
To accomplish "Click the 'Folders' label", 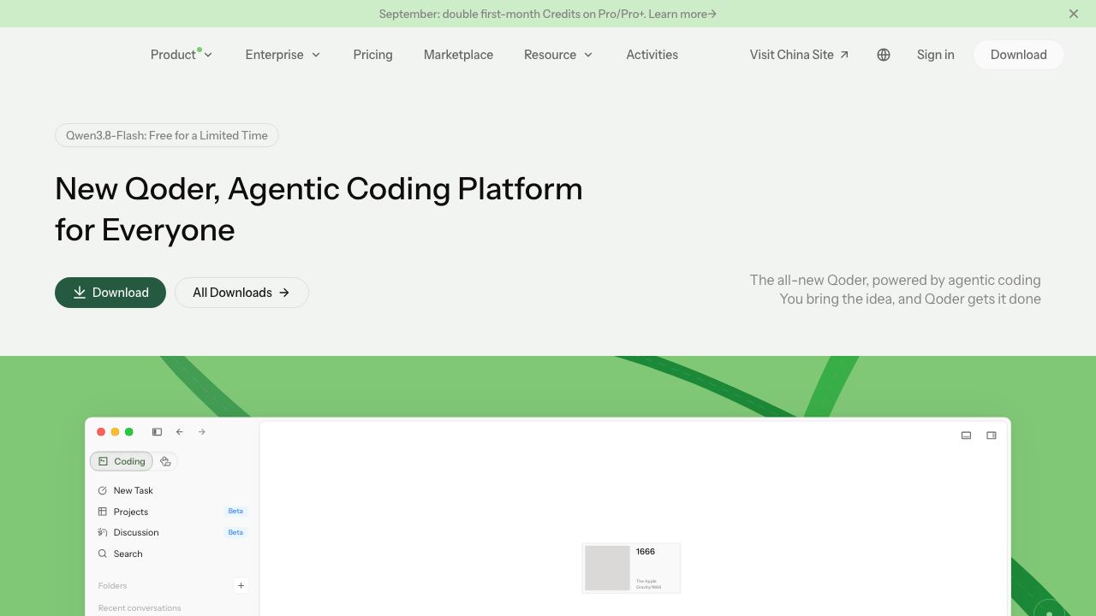I will [x=112, y=586].
